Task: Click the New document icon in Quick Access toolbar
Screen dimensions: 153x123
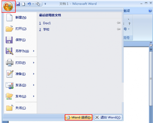Action: click(24, 4)
